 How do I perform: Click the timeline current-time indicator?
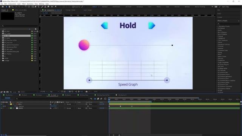[109, 100]
